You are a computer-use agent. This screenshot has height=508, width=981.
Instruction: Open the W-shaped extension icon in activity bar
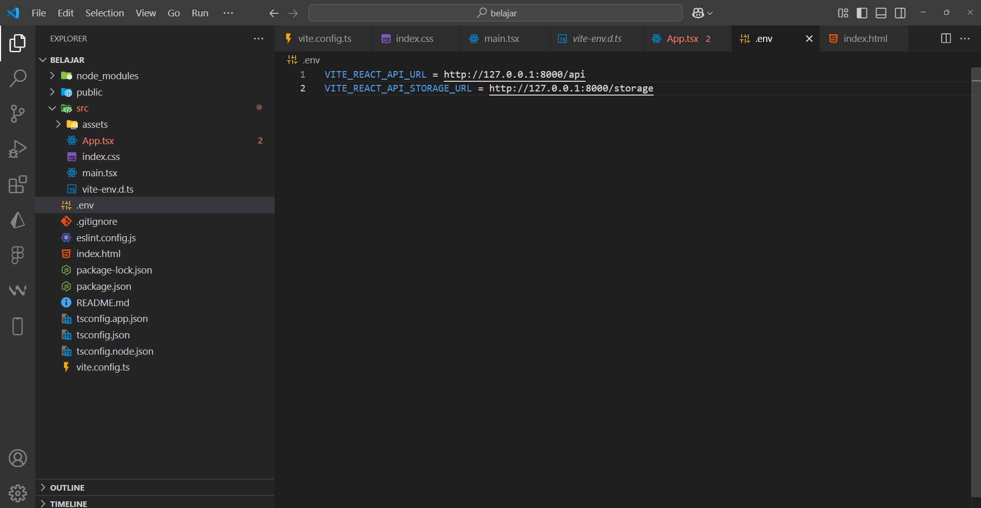[x=17, y=290]
